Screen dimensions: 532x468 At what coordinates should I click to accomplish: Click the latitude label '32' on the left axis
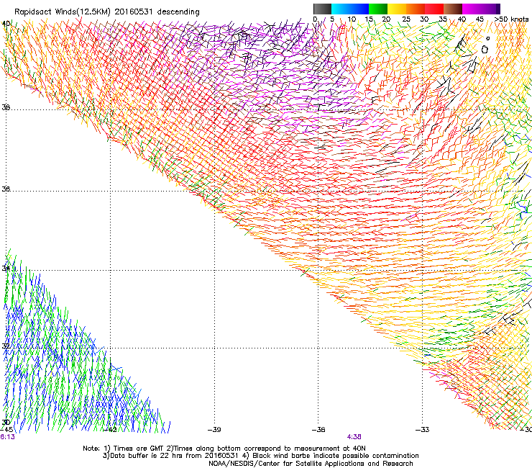point(6,346)
